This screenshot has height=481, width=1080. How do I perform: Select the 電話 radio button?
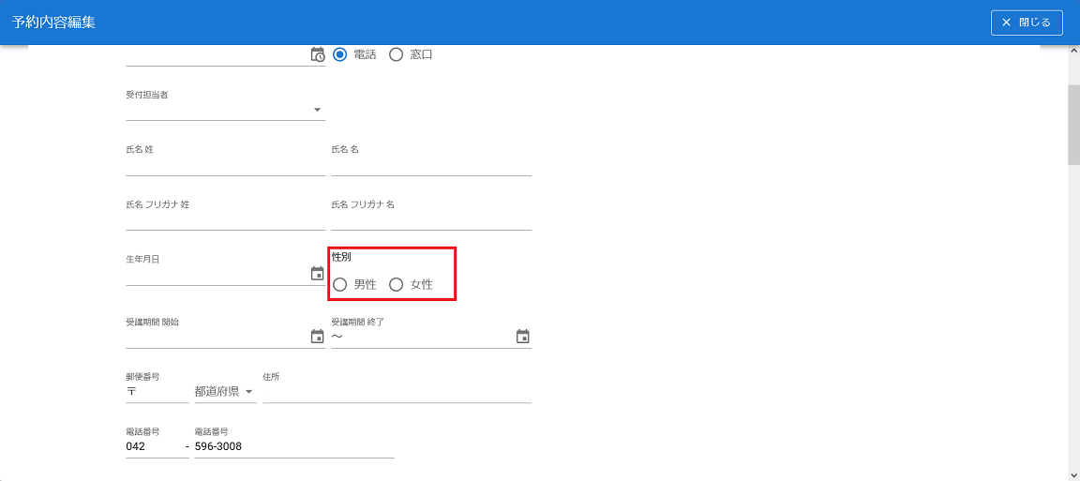point(340,54)
